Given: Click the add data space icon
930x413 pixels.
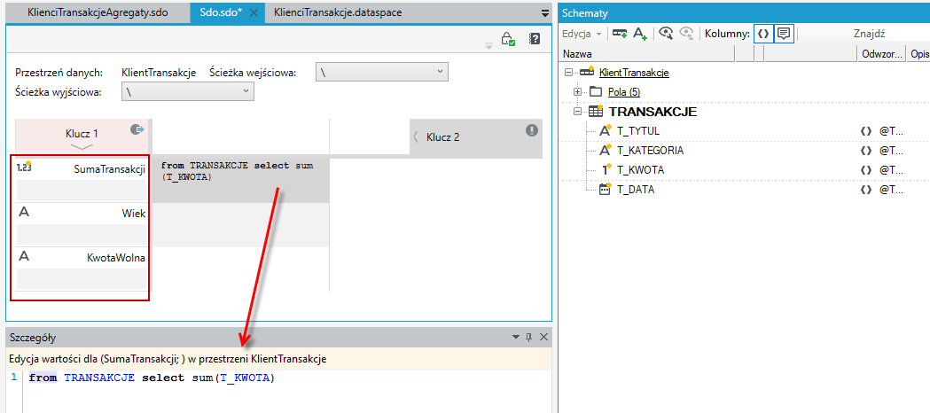Looking at the screenshot, I should [620, 34].
